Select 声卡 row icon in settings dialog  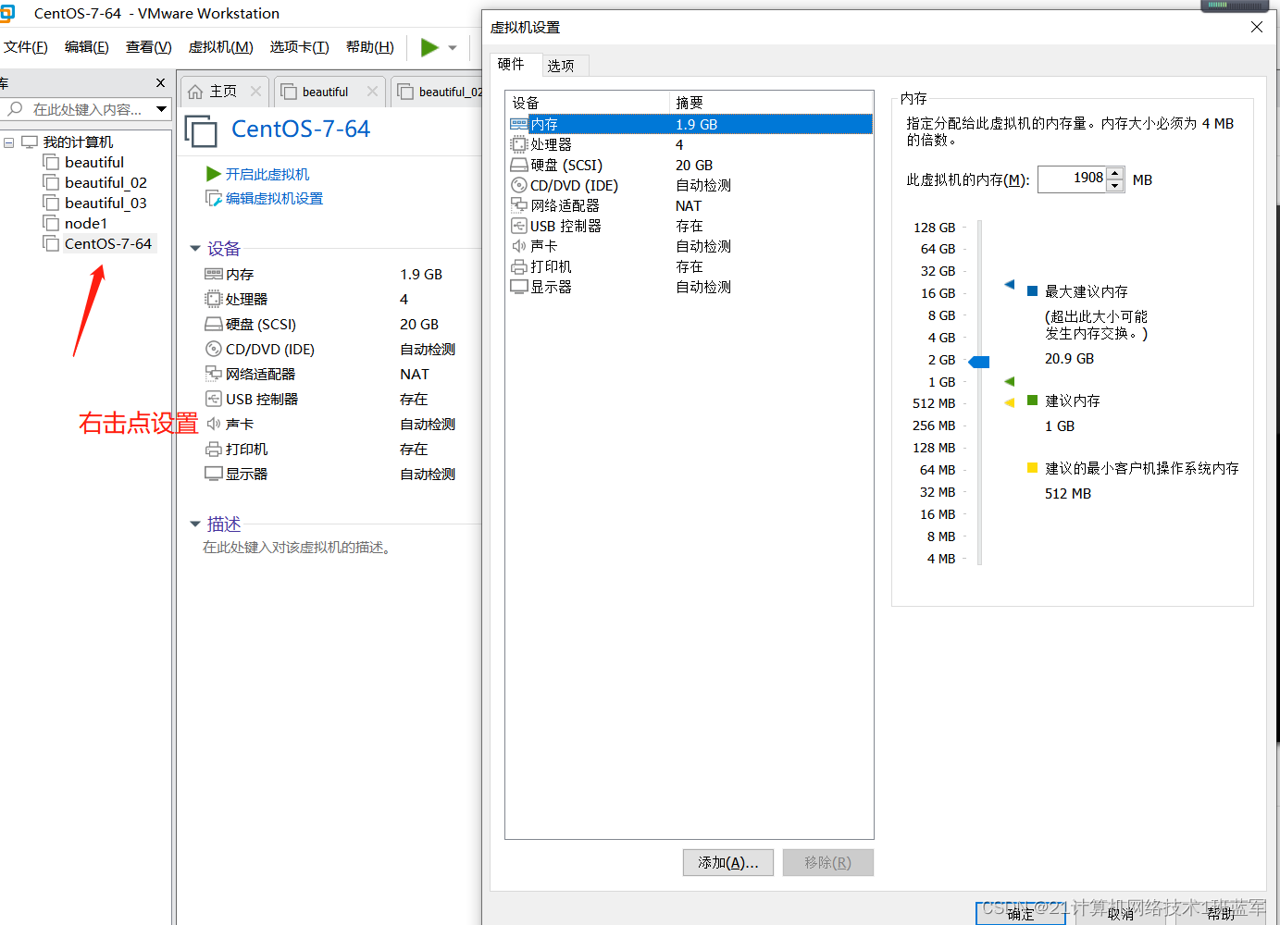point(519,247)
